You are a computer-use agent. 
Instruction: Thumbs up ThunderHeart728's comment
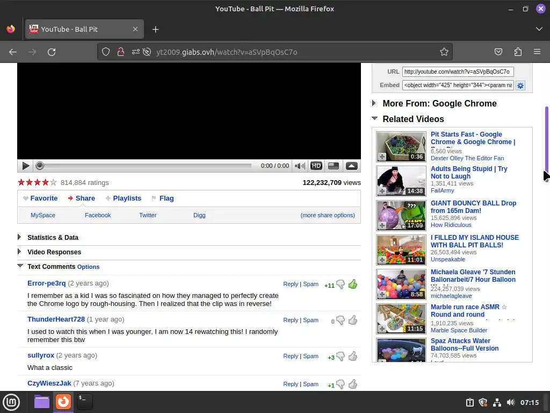tap(353, 321)
